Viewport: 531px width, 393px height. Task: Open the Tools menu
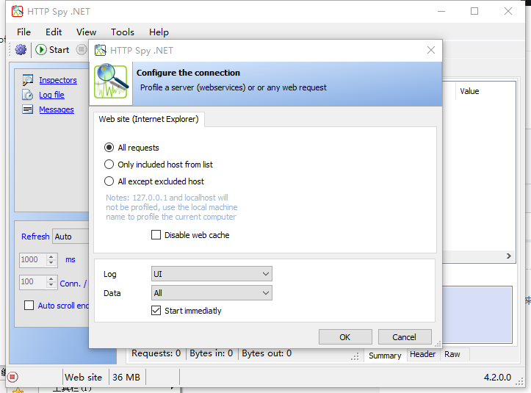123,32
